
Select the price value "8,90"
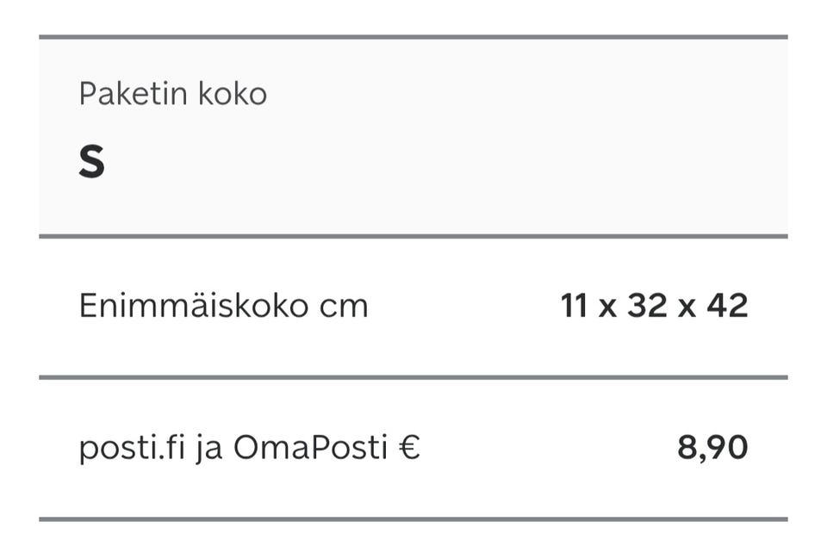[x=712, y=448]
